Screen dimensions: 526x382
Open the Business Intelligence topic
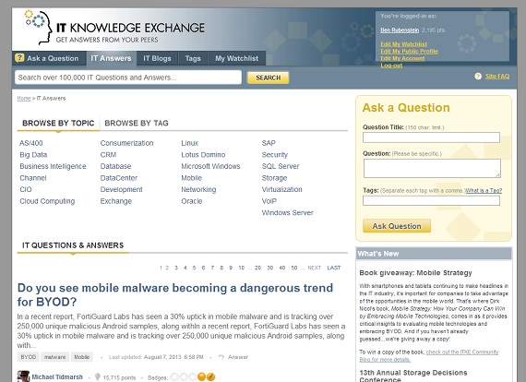point(53,166)
